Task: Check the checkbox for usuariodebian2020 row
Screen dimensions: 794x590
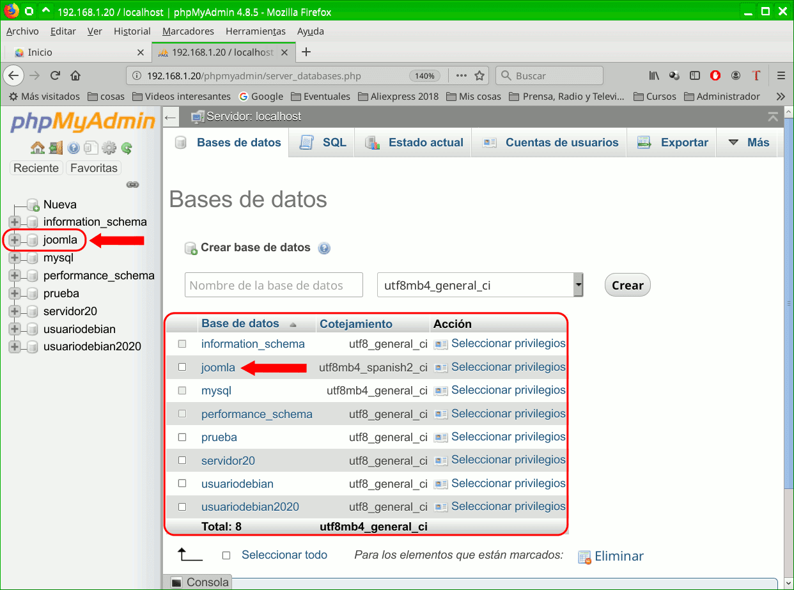Action: coord(182,506)
